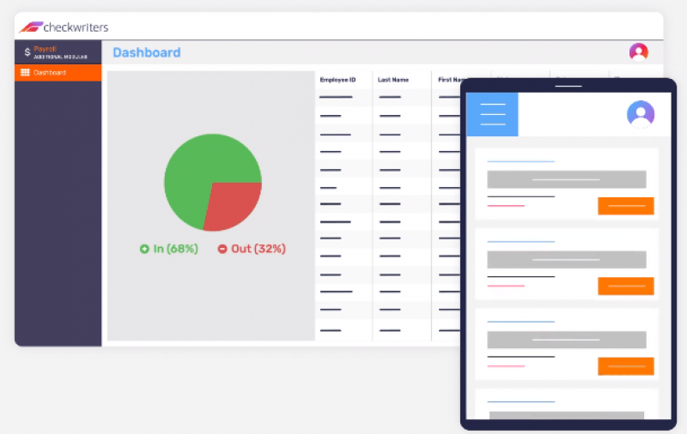Click the checkwriters logo
Image resolution: width=687 pixels, height=434 pixels.
[64, 27]
